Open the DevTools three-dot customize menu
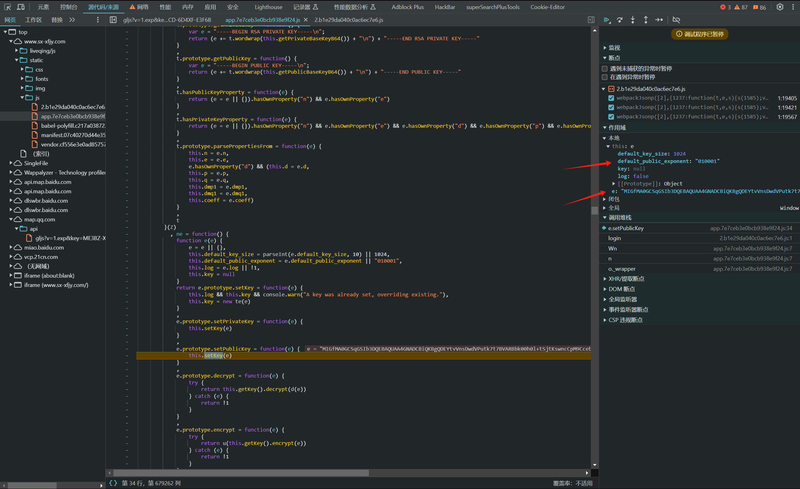This screenshot has width=800, height=489. tap(793, 7)
